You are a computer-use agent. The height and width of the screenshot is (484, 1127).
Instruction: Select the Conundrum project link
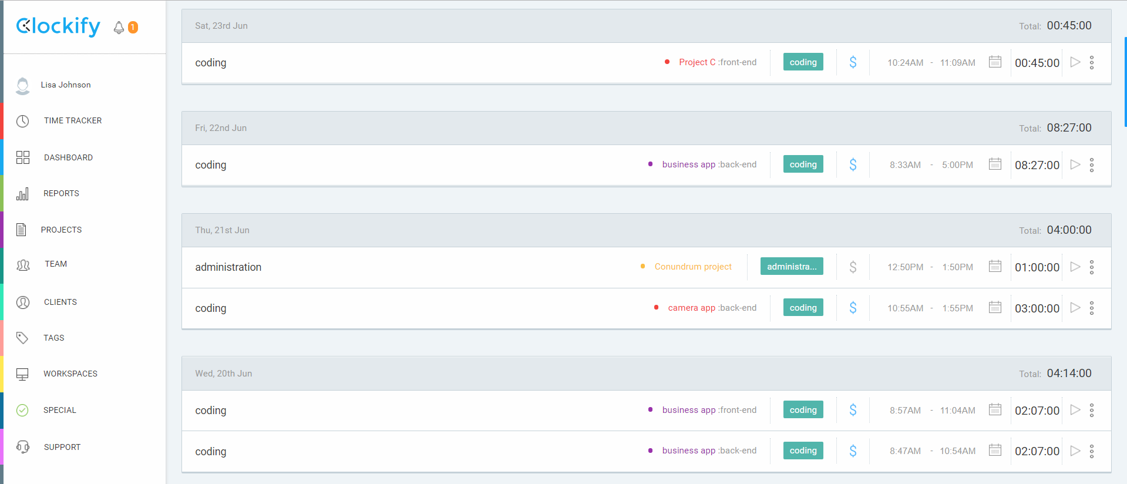click(693, 267)
